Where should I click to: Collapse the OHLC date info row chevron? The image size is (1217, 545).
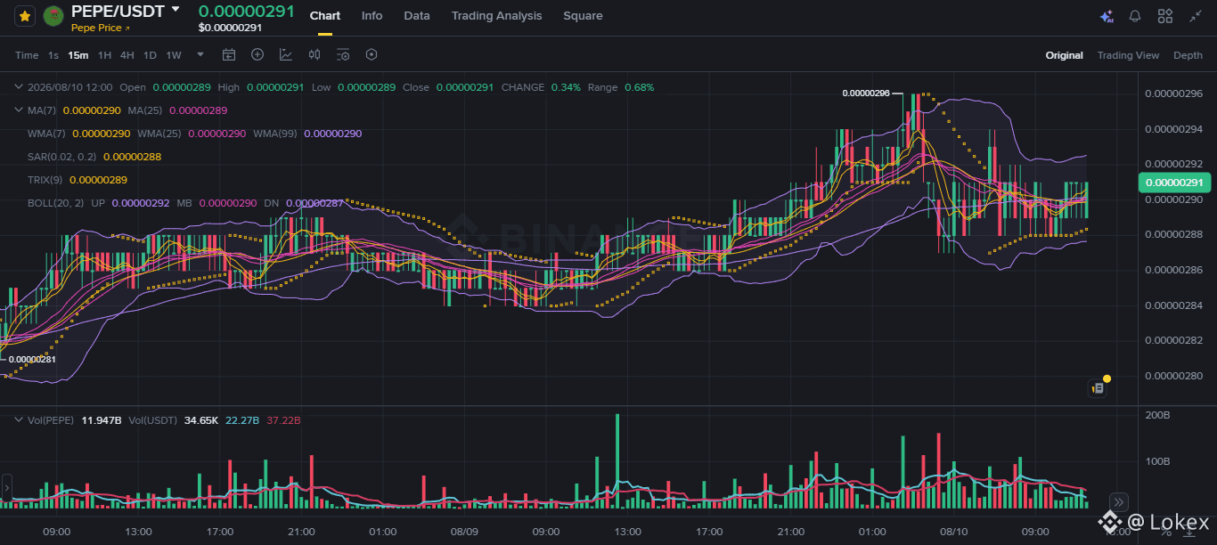20,87
